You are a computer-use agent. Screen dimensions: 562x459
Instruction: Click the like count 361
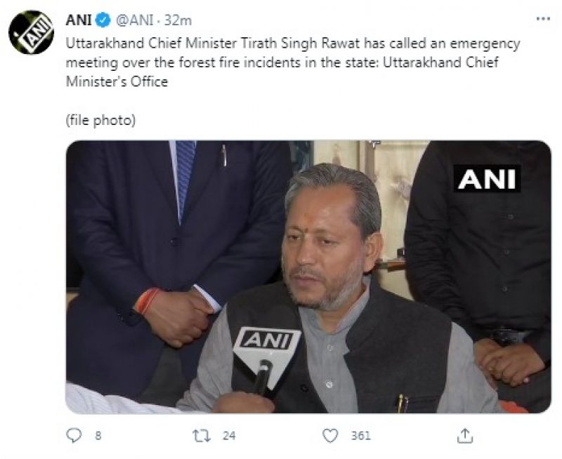[360, 436]
